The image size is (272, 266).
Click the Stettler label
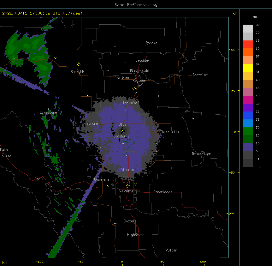(200, 75)
